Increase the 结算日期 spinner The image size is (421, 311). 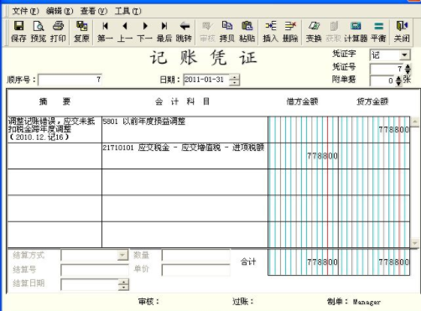coord(123,282)
